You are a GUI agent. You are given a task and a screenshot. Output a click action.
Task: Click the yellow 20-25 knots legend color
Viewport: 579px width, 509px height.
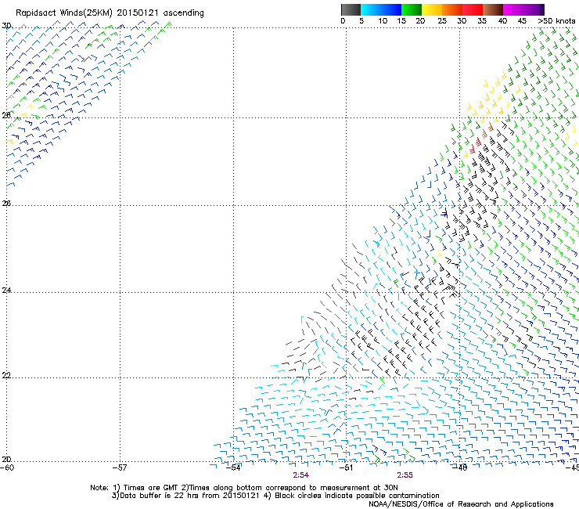(432, 9)
